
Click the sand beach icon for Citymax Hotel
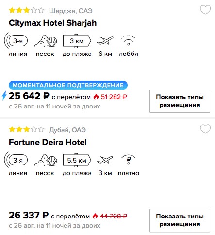pyautogui.click(x=46, y=41)
